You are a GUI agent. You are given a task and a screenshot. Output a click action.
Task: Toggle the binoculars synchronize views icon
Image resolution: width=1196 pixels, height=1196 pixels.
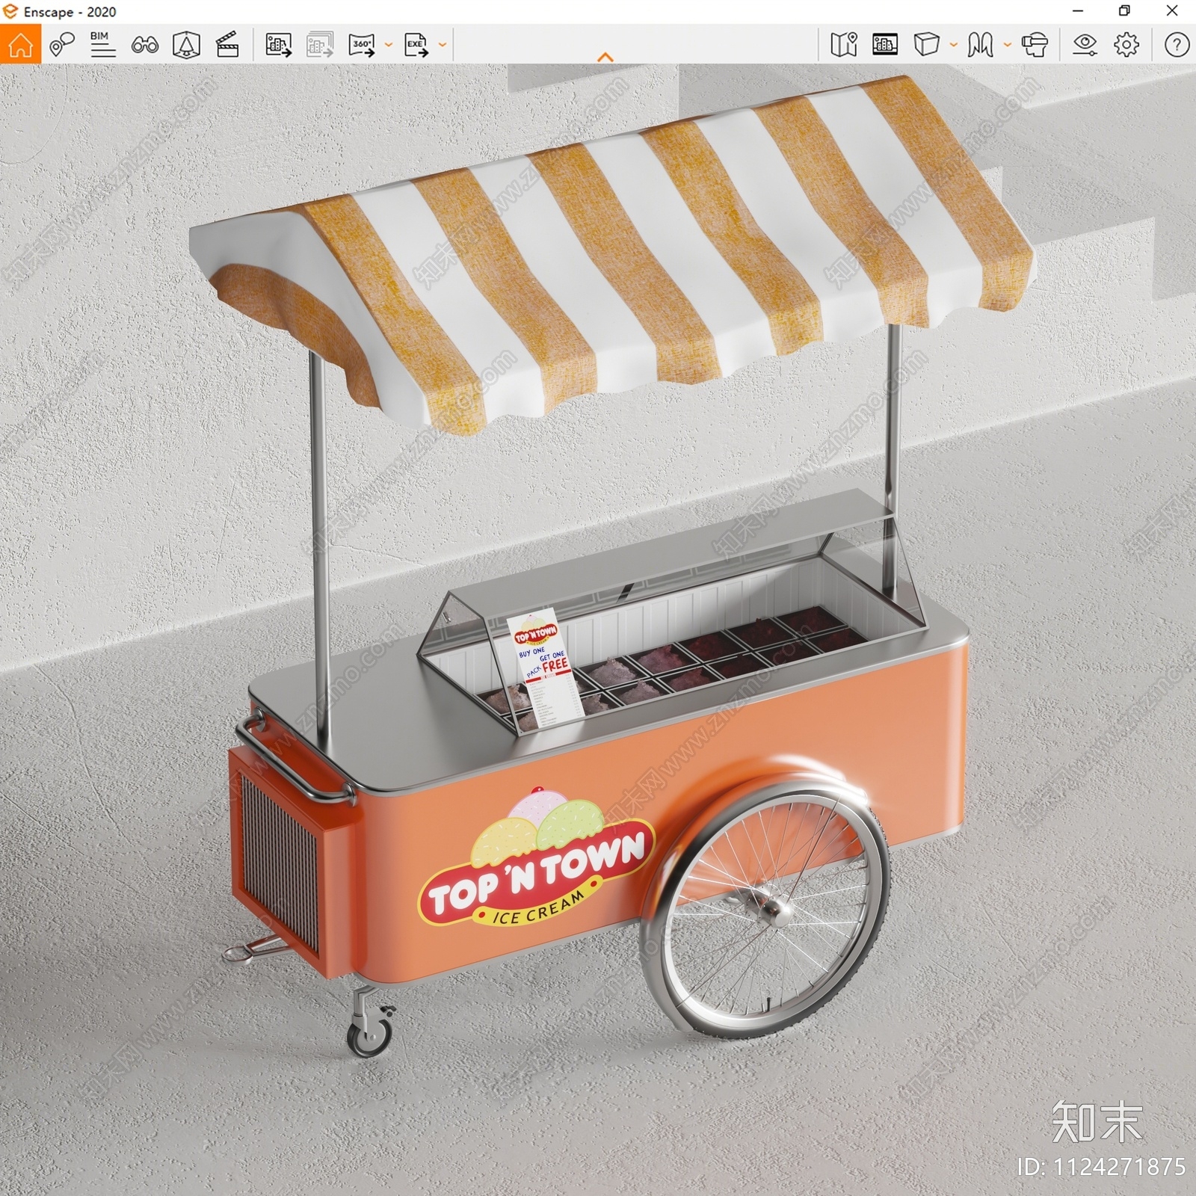(x=144, y=45)
